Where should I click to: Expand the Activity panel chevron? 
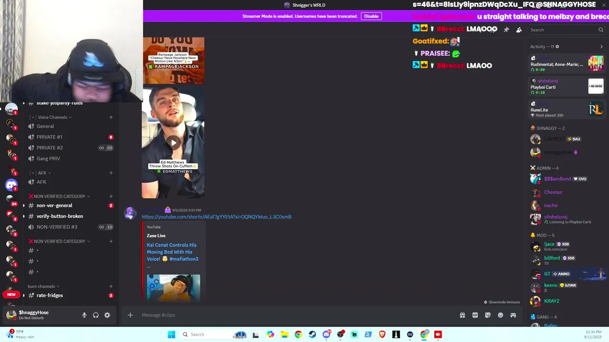tap(601, 47)
